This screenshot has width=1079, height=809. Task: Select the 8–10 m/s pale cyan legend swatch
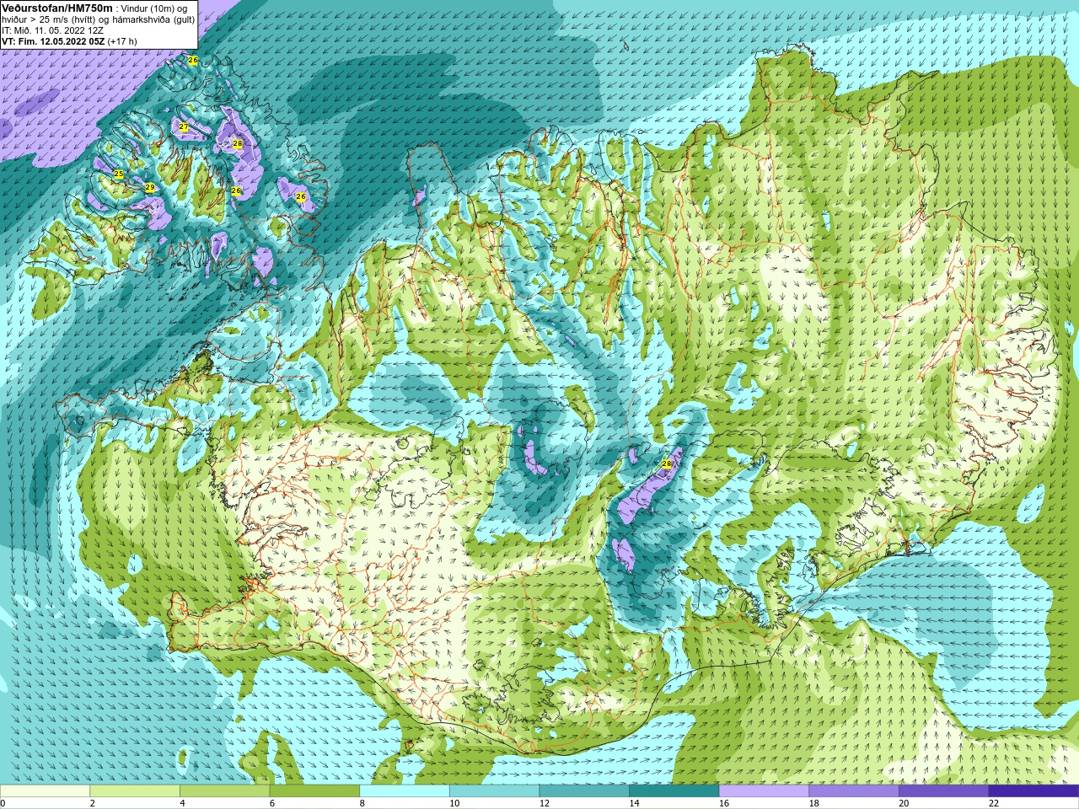pos(405,791)
